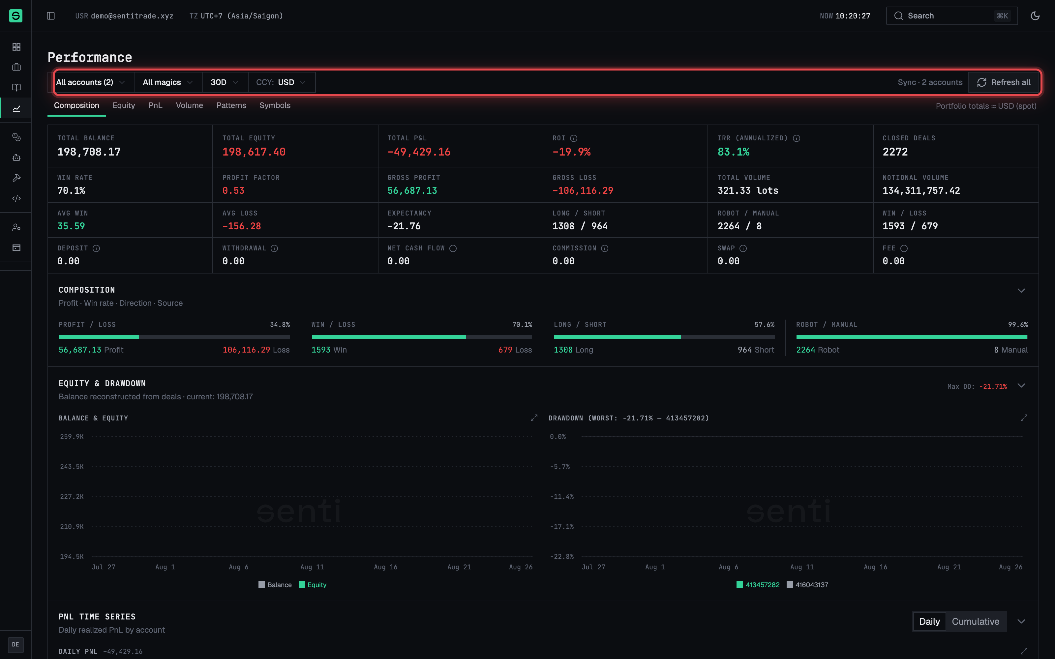Switch PnL series to Cumulative

point(976,621)
